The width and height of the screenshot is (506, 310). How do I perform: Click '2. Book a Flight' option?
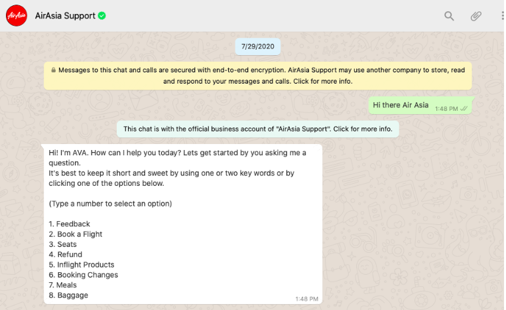[x=76, y=234]
